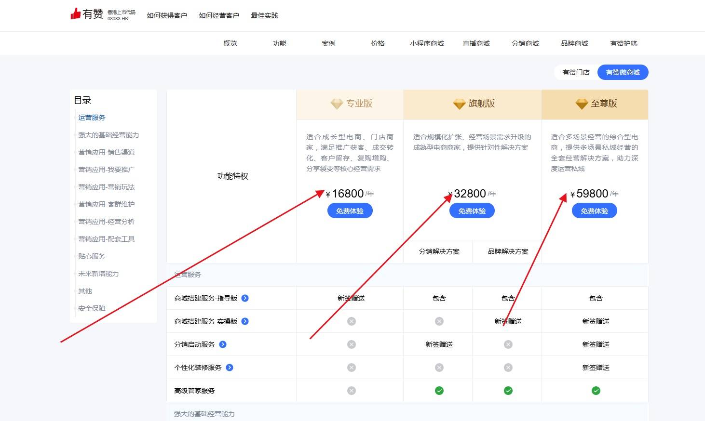
Task: Click the diamond icon next to 旗舰版
Action: (x=459, y=104)
